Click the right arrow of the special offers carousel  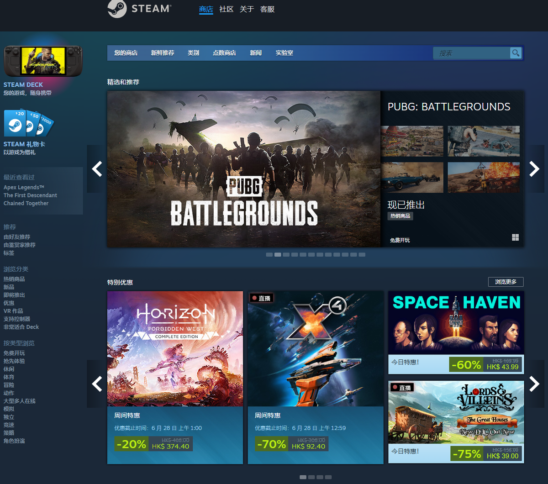tap(534, 384)
